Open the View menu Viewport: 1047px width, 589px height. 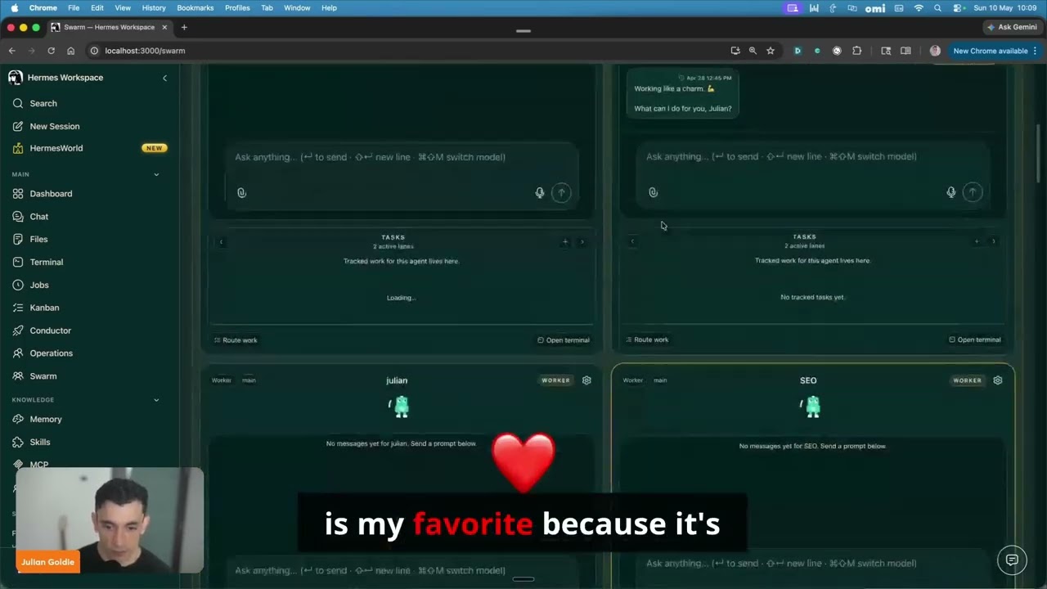[123, 7]
